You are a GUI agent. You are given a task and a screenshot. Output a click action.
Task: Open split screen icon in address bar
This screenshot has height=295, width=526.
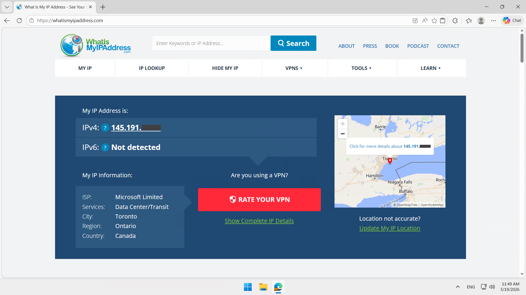415,20
